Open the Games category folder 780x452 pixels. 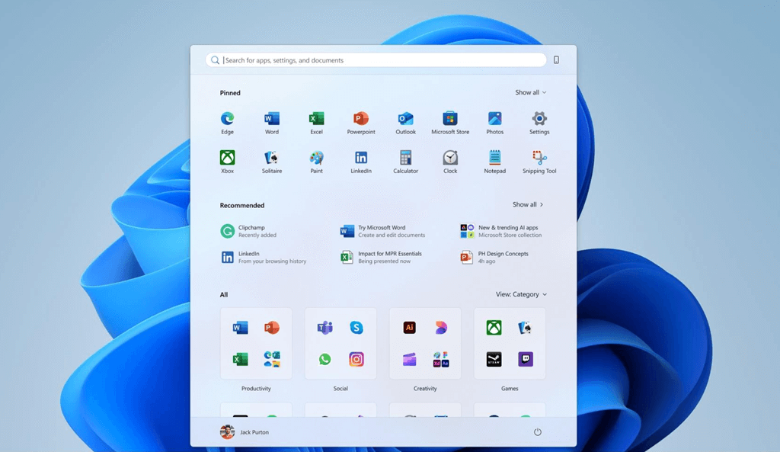509,343
